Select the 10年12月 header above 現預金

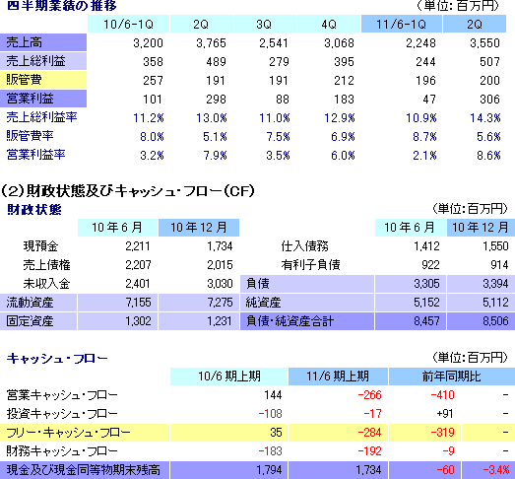199,228
